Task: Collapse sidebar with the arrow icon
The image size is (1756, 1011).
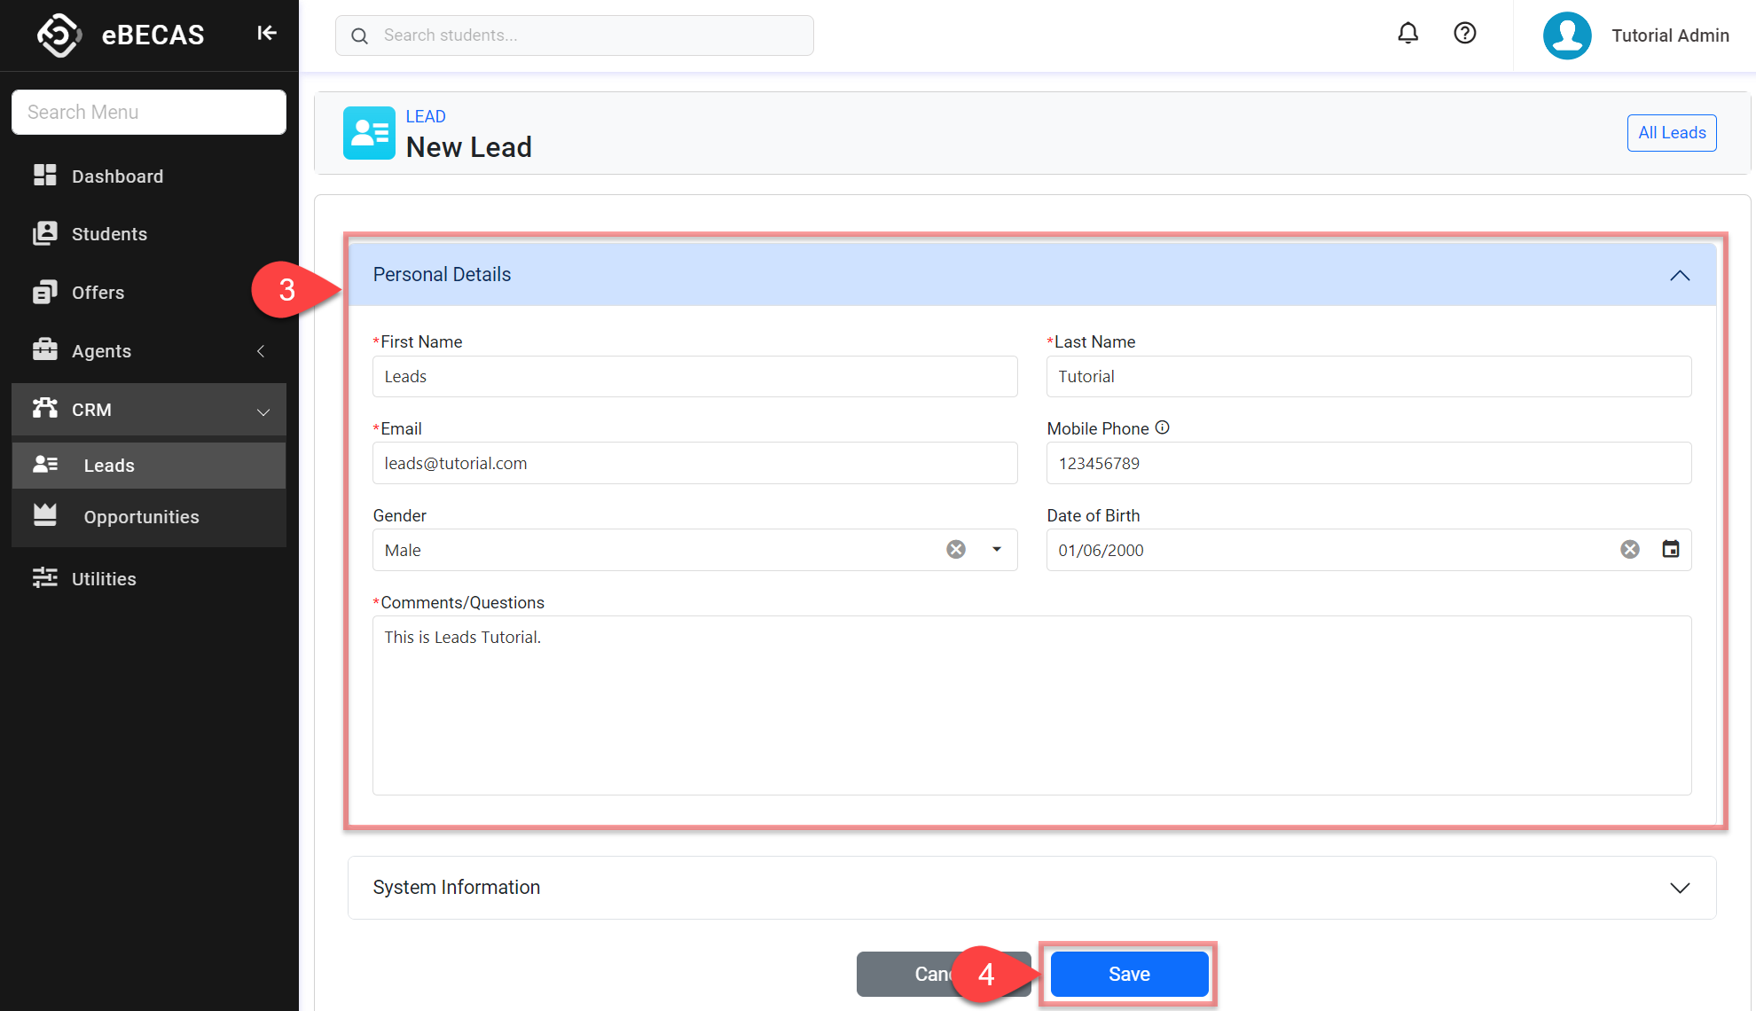Action: [267, 34]
